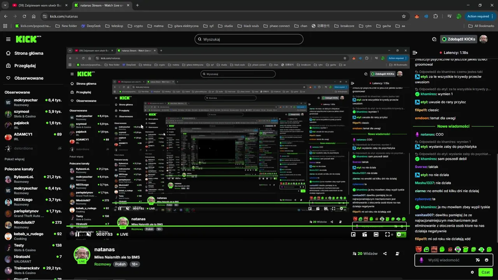Image resolution: width=498 pixels, height=280 pixels.
Task: Open ADAMCY1 channel in sidebar
Action: [x=33, y=136]
